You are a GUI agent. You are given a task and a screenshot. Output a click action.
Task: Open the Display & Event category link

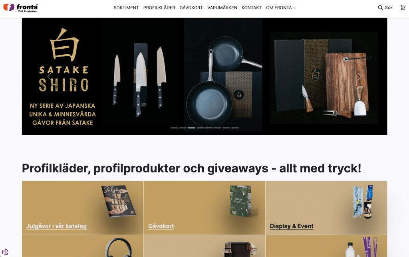point(292,226)
